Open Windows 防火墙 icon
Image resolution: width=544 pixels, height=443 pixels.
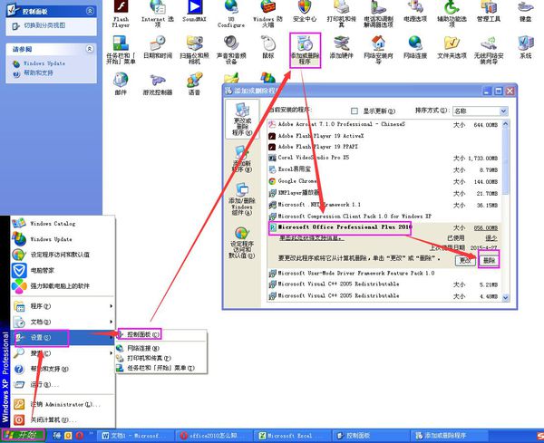pyautogui.click(x=267, y=14)
